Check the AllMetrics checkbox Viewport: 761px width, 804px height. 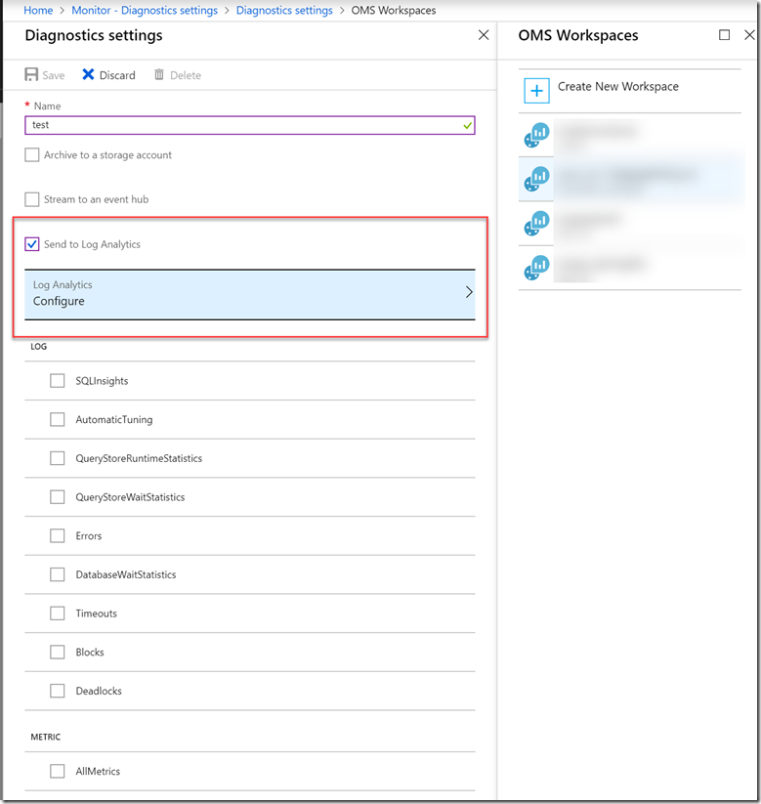57,771
